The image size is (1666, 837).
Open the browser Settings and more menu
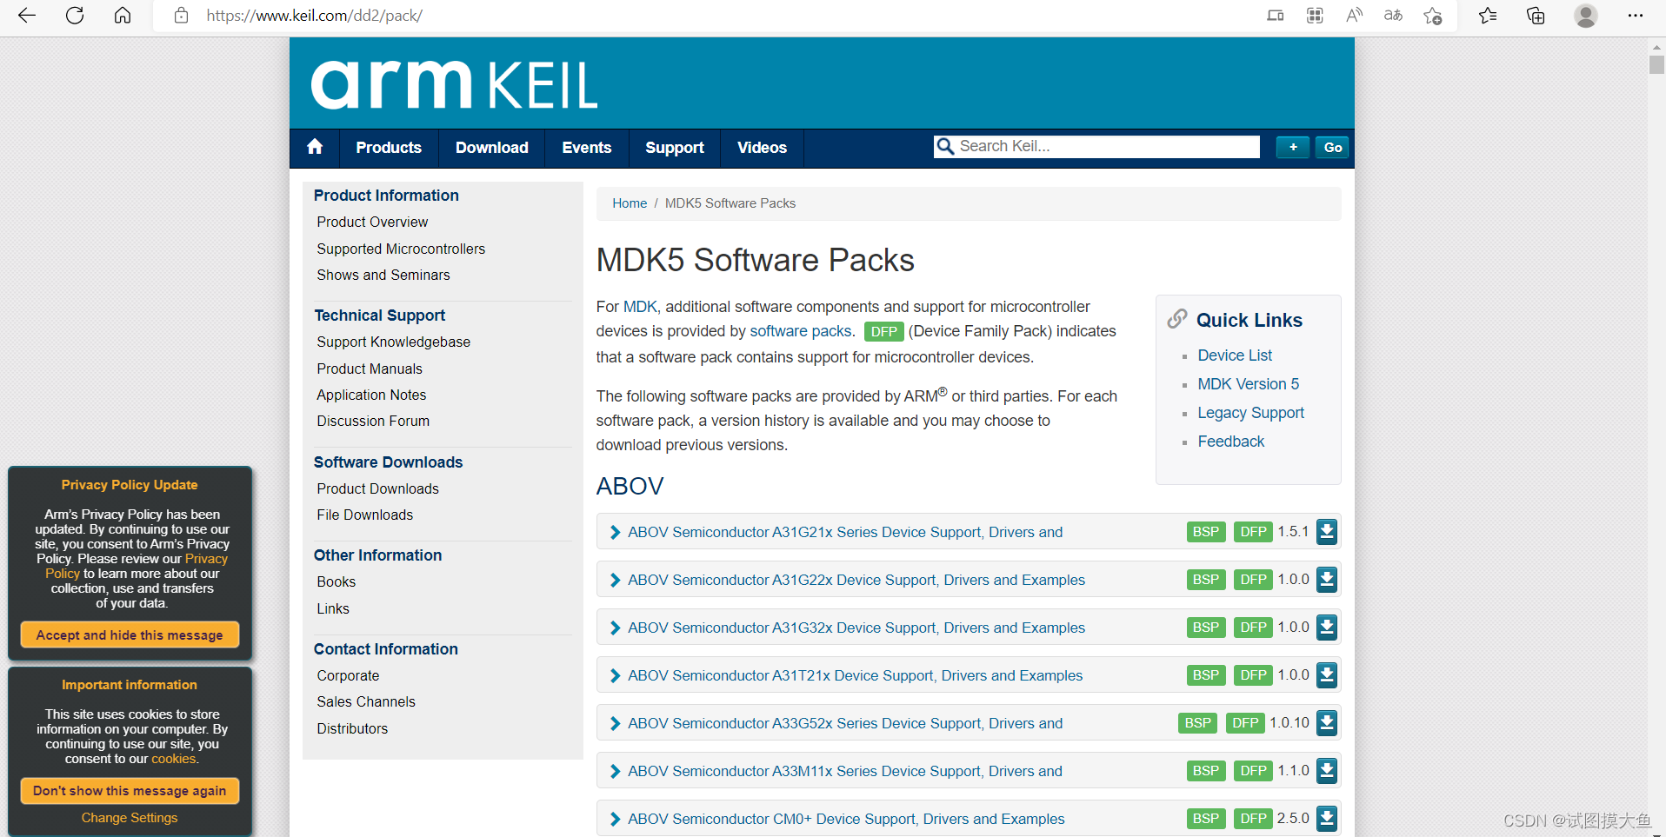tap(1635, 16)
